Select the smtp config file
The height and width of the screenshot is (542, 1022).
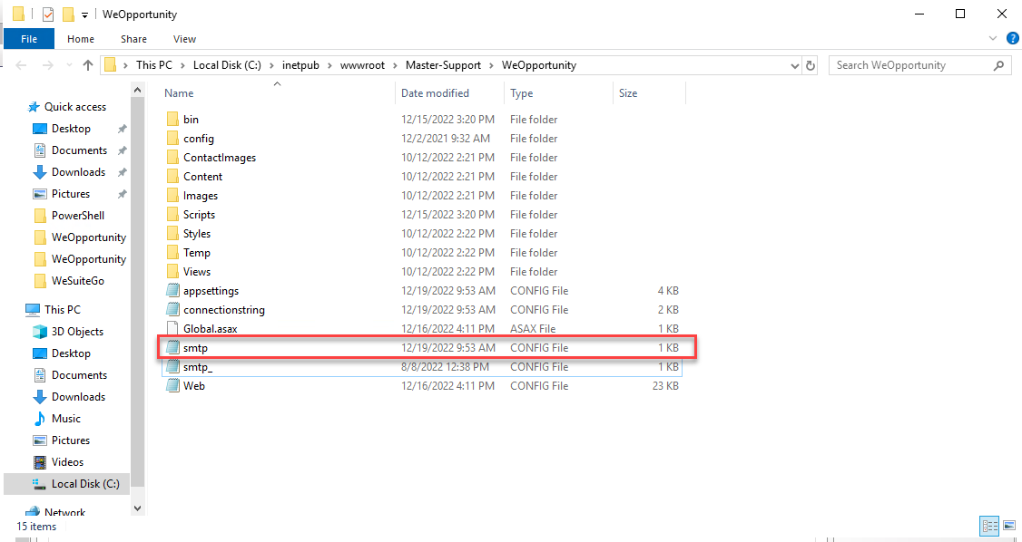[x=421, y=348]
